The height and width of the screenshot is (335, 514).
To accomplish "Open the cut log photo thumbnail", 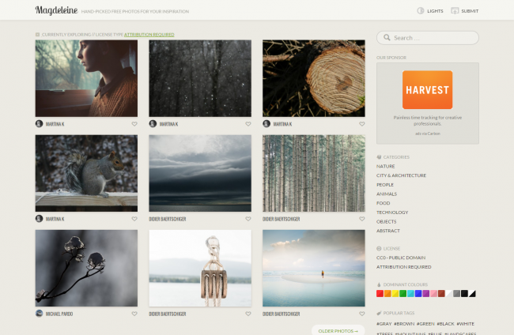I will click(x=314, y=78).
